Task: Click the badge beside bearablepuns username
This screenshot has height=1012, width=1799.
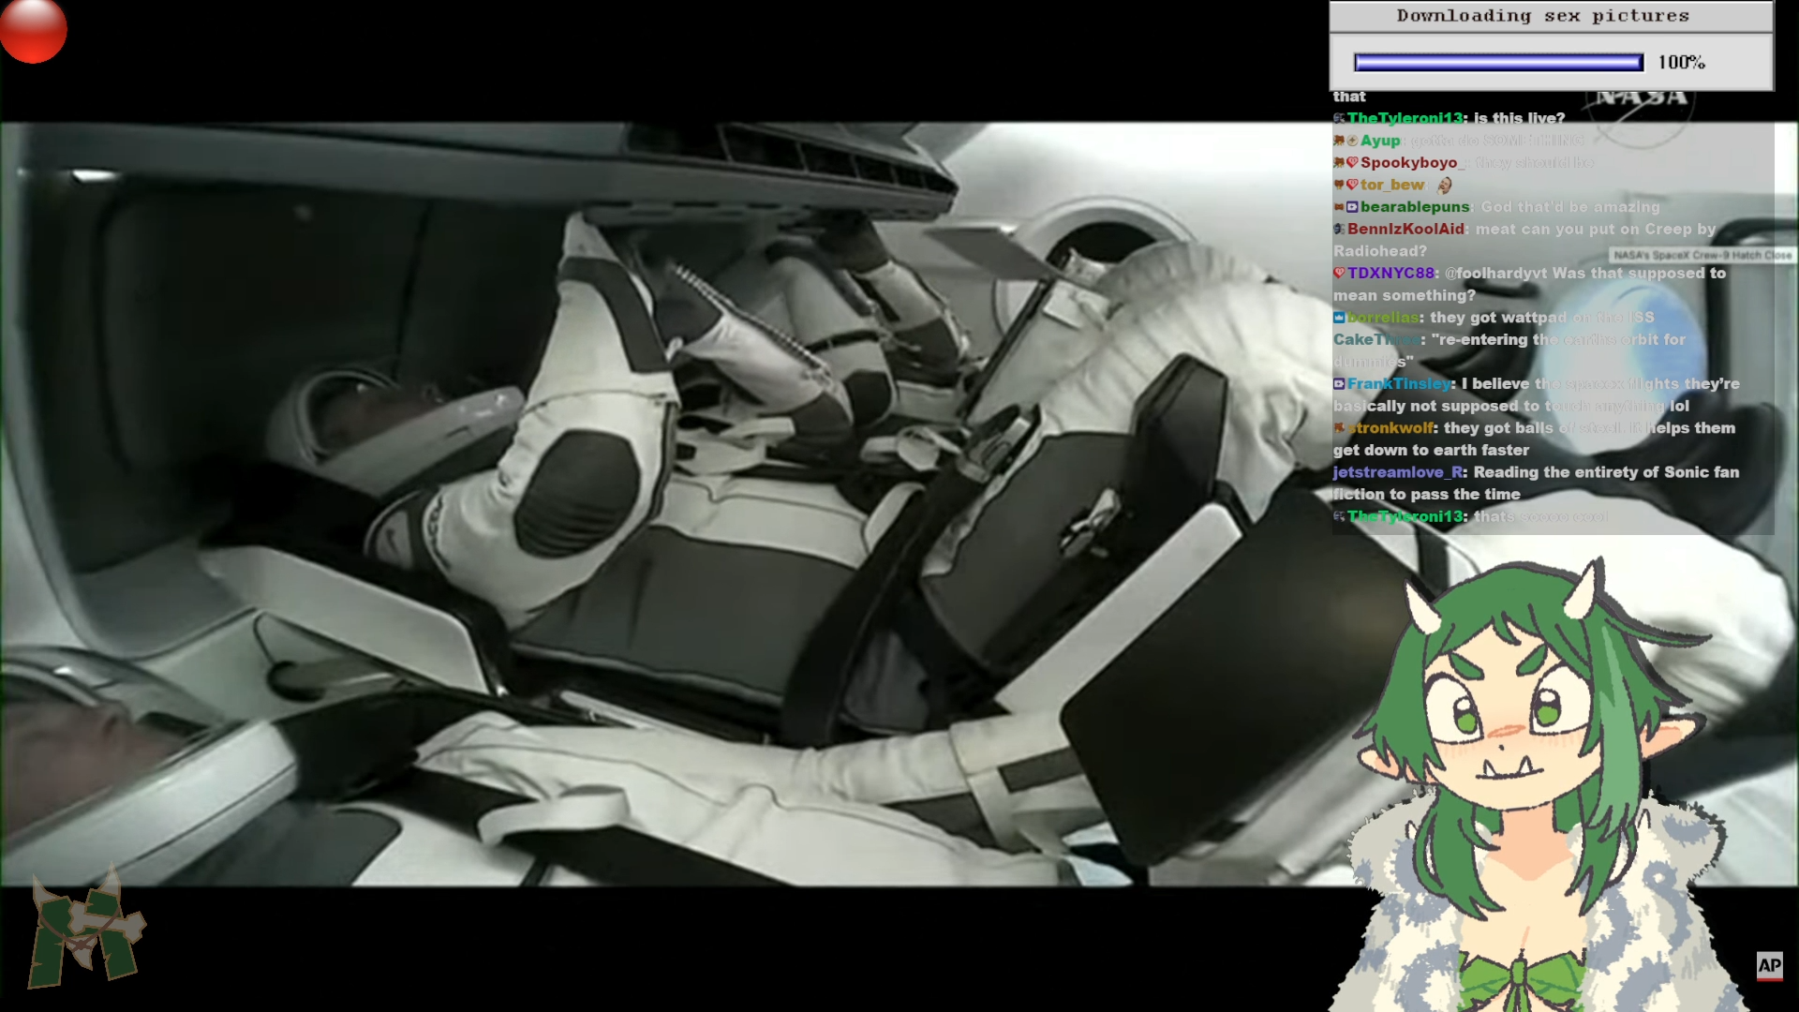Action: pos(1352,207)
